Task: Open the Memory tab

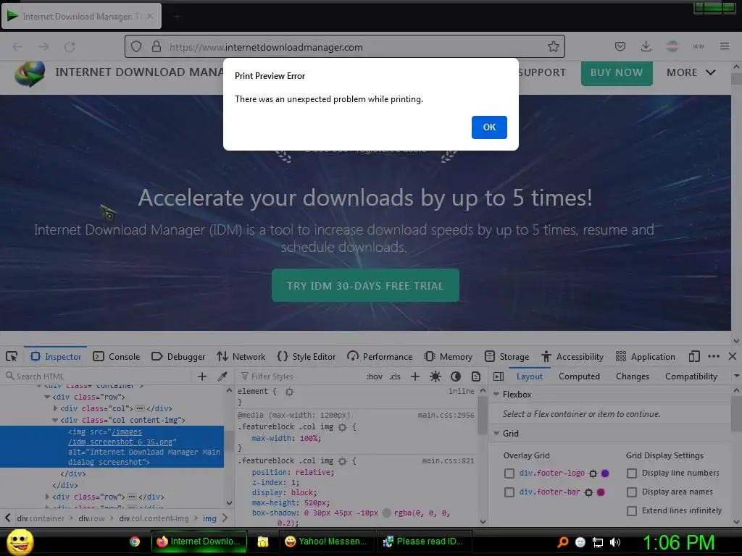Action: click(448, 356)
